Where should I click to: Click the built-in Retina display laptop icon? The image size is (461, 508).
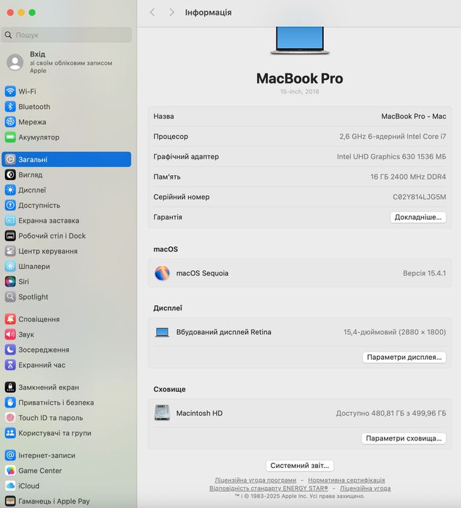click(x=162, y=332)
